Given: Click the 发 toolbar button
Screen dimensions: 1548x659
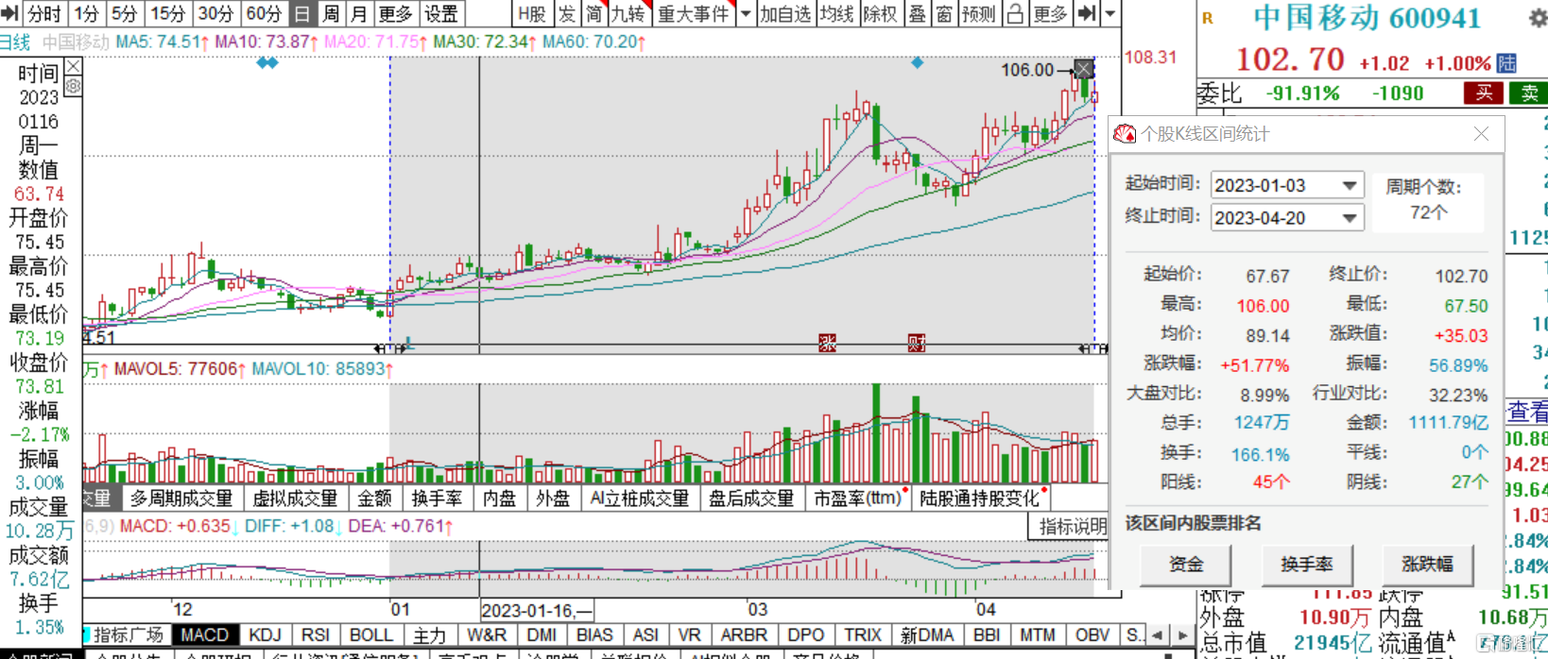Looking at the screenshot, I should pos(567,13).
